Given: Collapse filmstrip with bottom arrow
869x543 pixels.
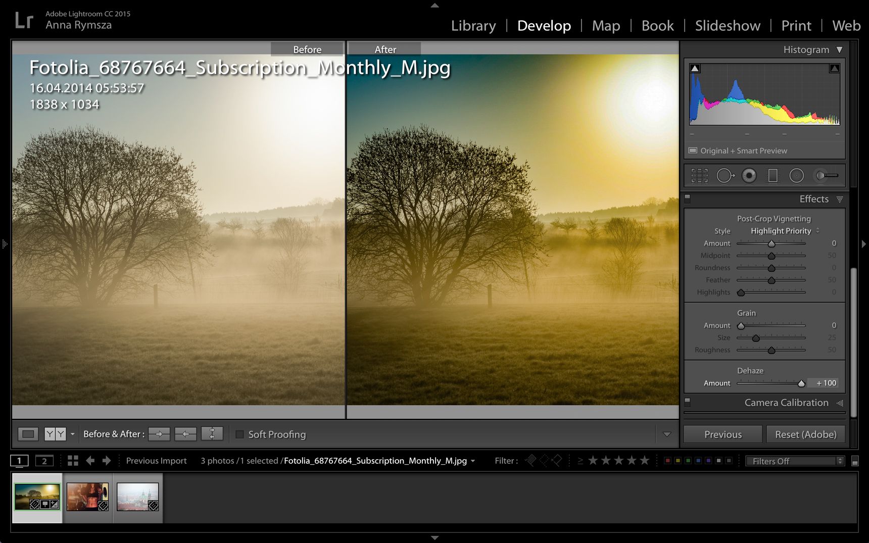Looking at the screenshot, I should 435,538.
